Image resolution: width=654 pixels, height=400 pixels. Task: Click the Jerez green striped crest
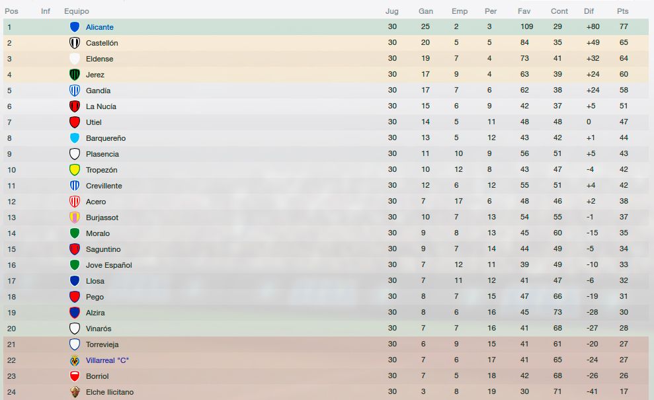[75, 75]
